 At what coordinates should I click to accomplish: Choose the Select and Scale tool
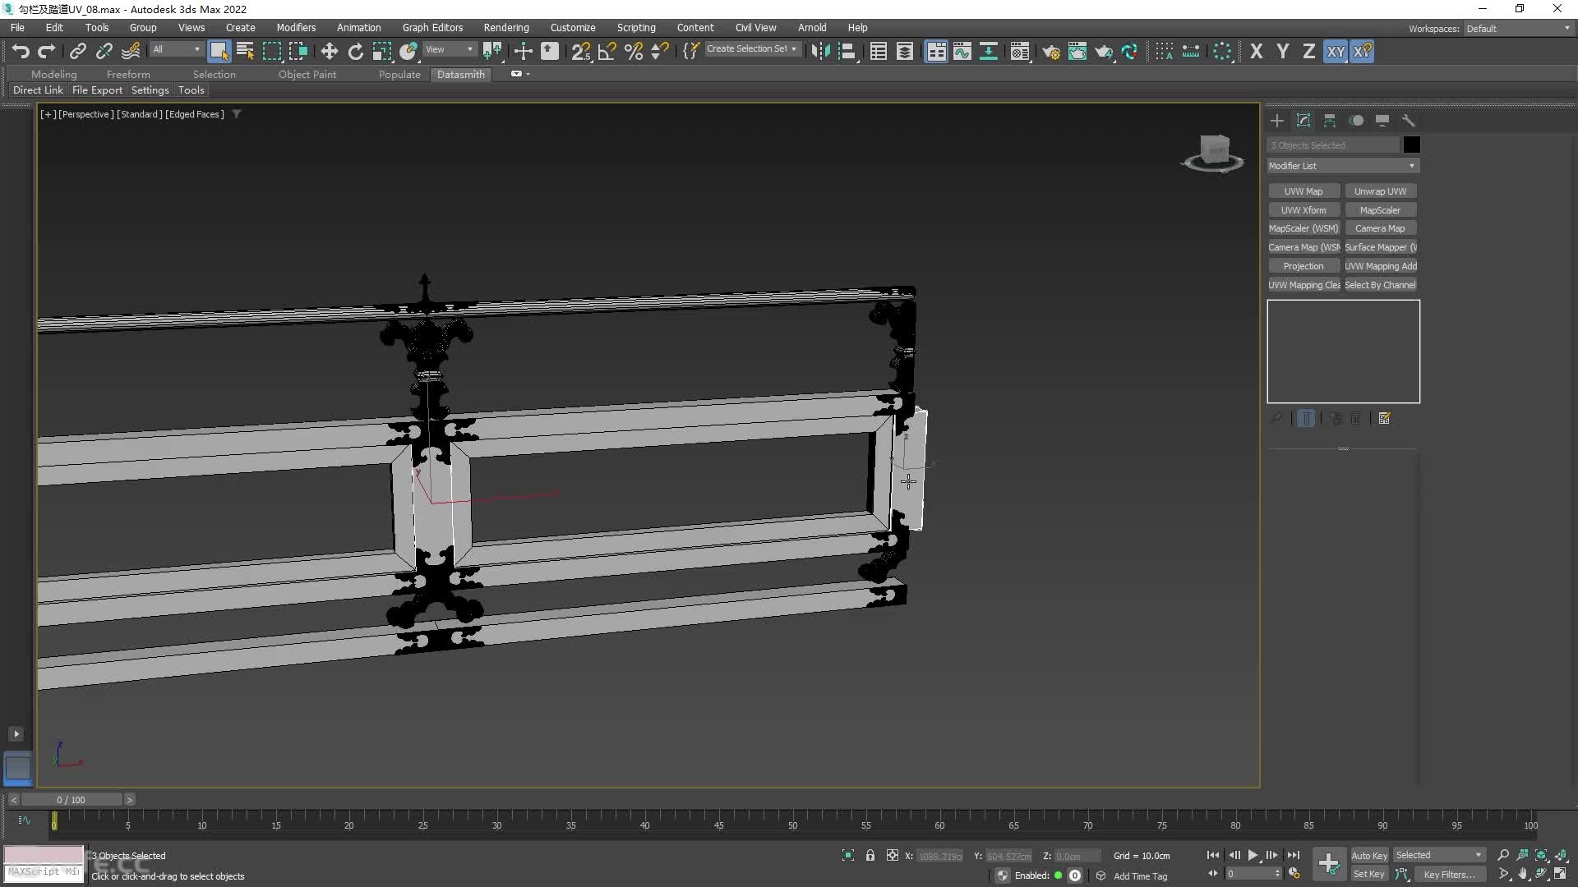pyautogui.click(x=382, y=51)
